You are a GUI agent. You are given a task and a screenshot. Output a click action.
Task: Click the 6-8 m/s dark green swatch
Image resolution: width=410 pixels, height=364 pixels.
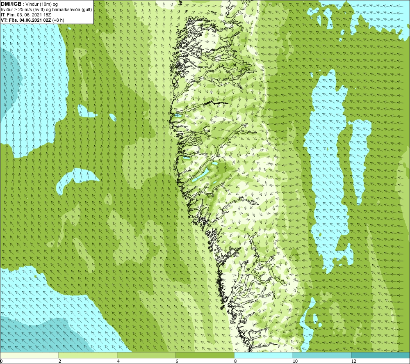205,355
